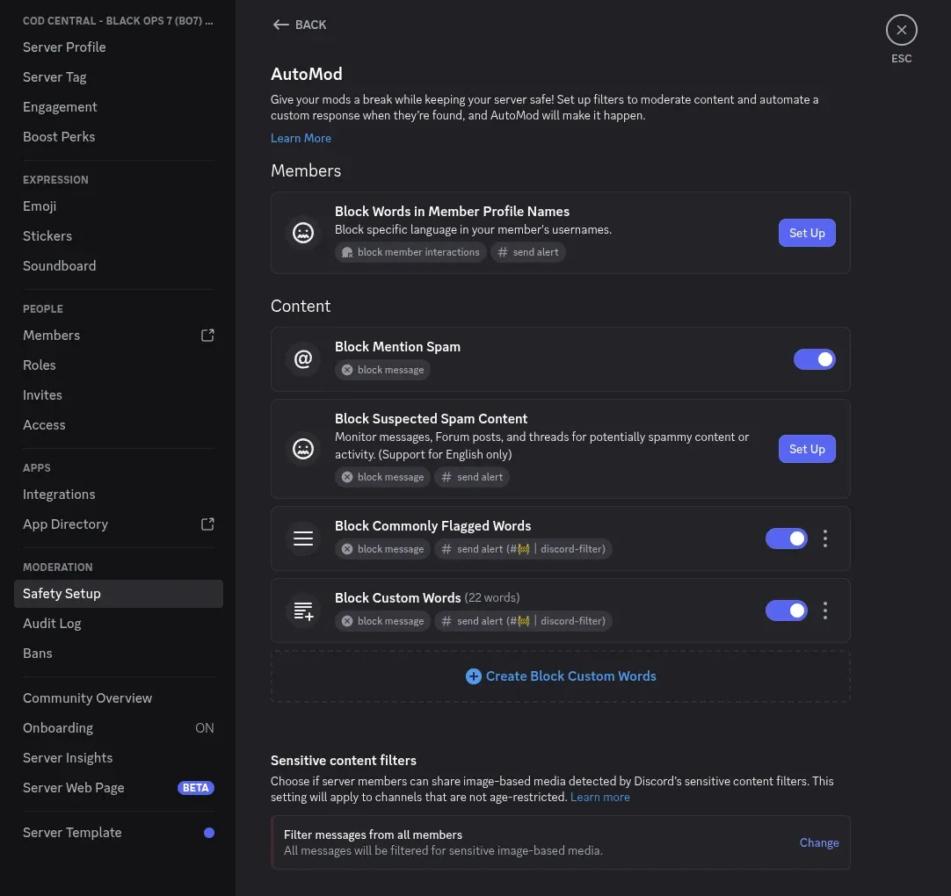Click the external-link icon next to Members

207,335
